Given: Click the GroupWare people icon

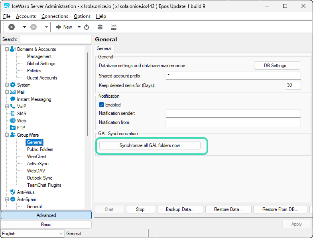Looking at the screenshot, I should (13, 135).
